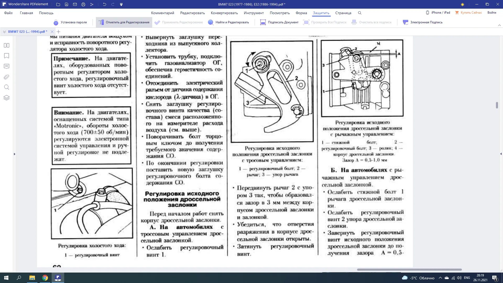Image resolution: width=503 pixels, height=283 pixels.
Task: Open the attachments paperclip panel
Action: pyautogui.click(x=7, y=77)
